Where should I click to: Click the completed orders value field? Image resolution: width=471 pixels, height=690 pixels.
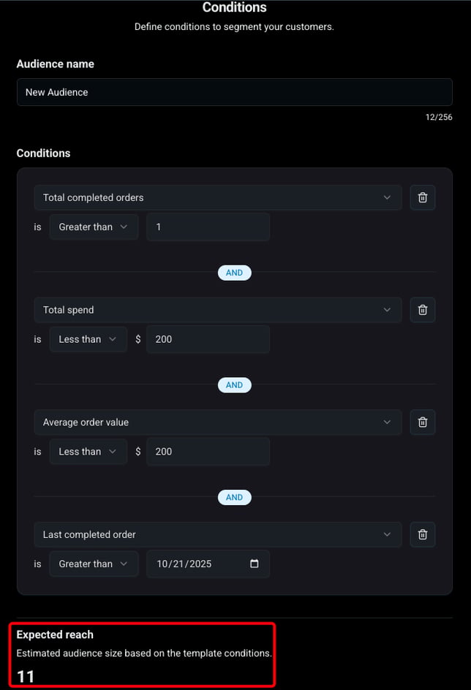(208, 227)
